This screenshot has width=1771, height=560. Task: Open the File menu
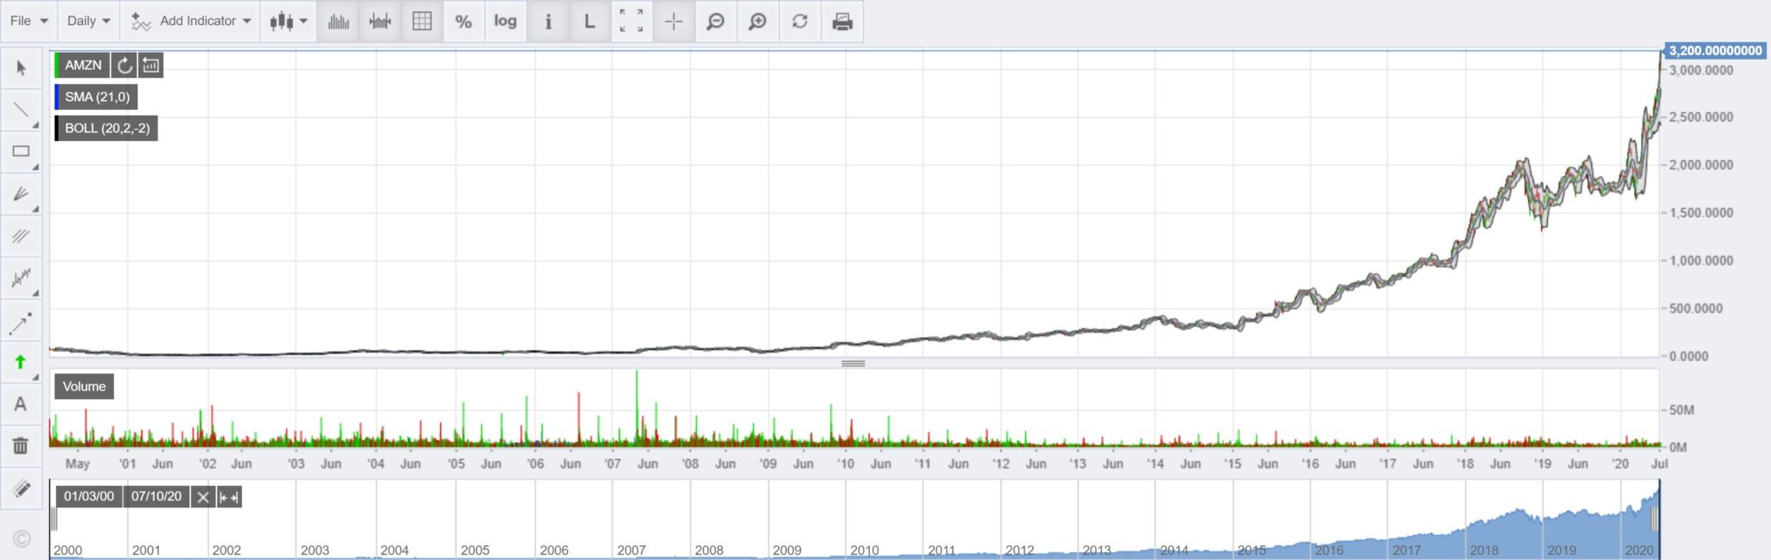(x=29, y=21)
